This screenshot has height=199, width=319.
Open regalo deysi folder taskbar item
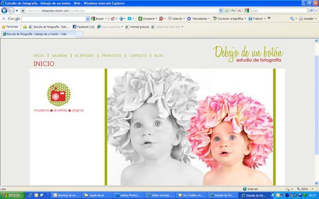tap(97, 195)
